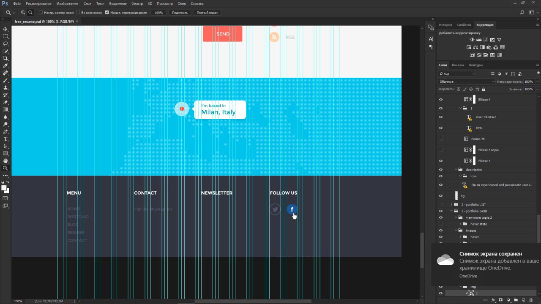Select the Horizontal Type tool

tap(5, 139)
